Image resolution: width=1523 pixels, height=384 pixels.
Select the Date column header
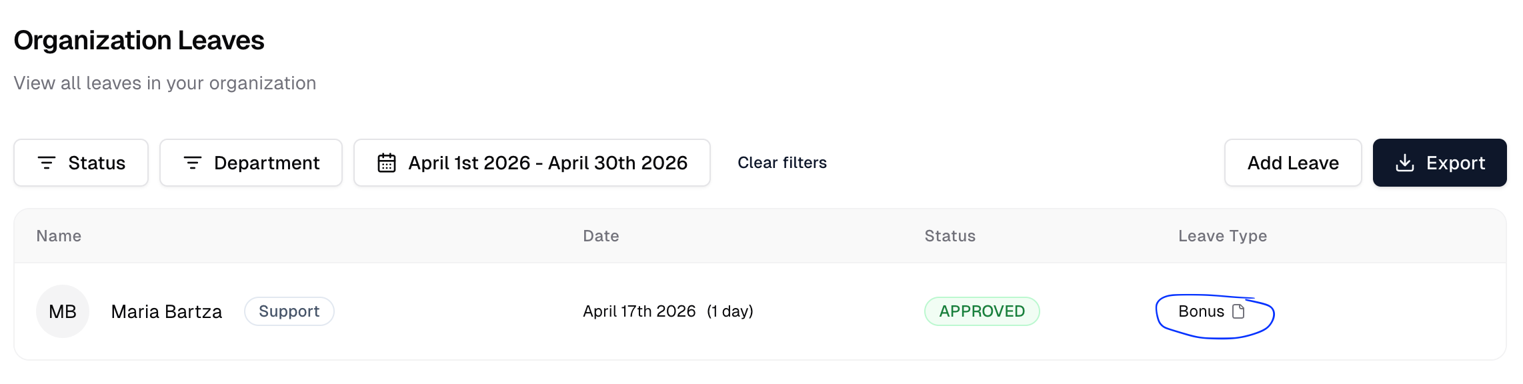[601, 236]
